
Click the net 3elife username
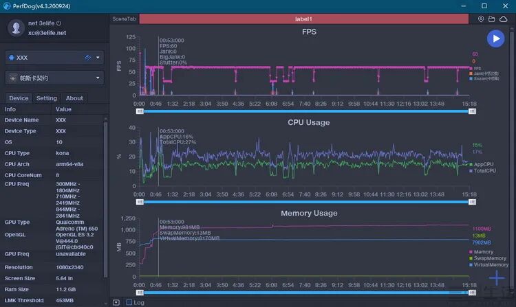pyautogui.click(x=41, y=23)
